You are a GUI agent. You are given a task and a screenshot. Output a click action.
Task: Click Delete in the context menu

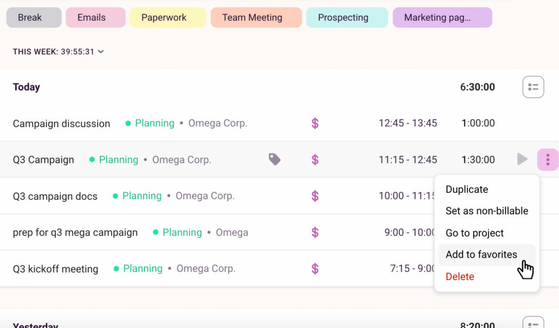(x=460, y=277)
